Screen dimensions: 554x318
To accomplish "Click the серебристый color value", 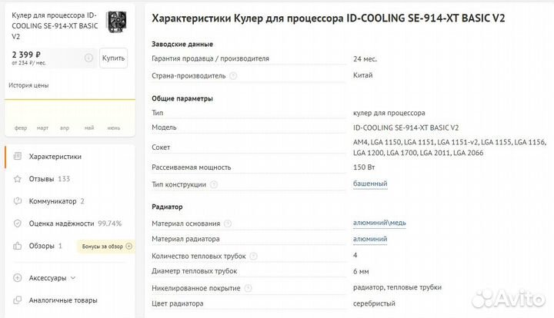I will pos(374,303).
